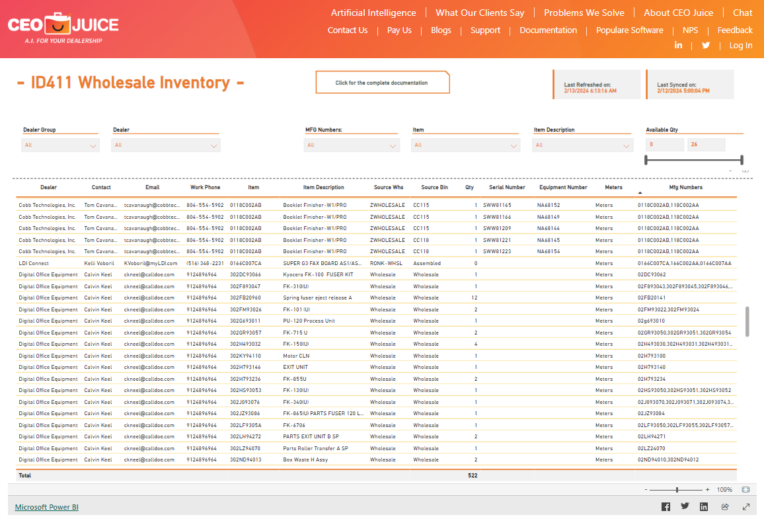Sort by the Source Whs column header

coord(389,187)
